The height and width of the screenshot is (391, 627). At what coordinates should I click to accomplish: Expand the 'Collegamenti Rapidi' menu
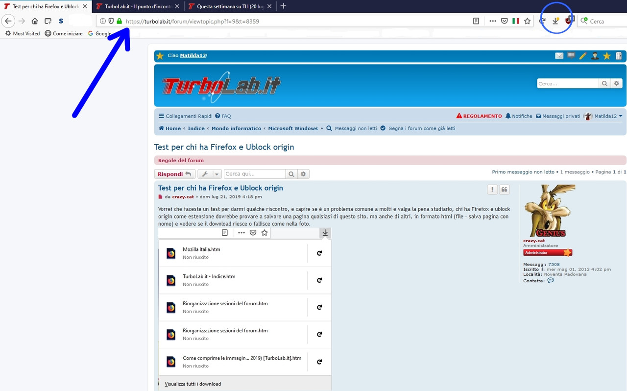point(185,116)
